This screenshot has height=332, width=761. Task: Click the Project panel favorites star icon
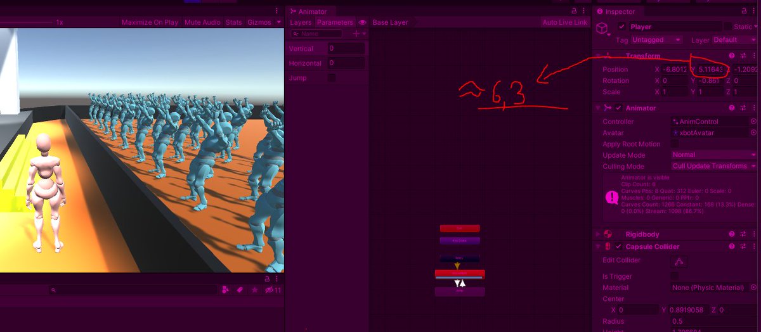pyautogui.click(x=255, y=290)
